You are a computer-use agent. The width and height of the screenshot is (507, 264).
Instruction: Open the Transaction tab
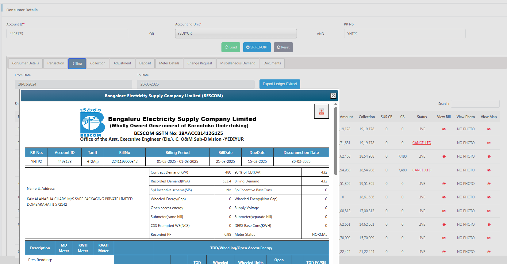click(x=56, y=63)
